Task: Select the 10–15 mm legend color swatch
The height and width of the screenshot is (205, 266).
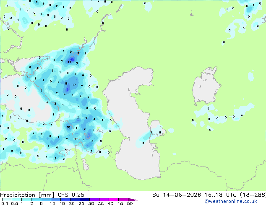Action: click(55, 200)
